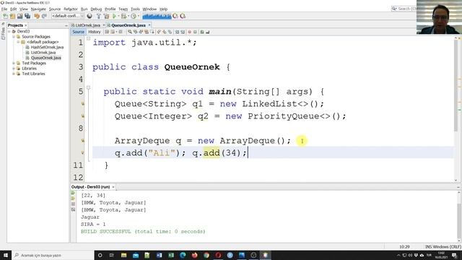Image resolution: width=462 pixels, height=260 pixels.
Task: Close the QueueOrnek.java tab
Action: [149, 25]
